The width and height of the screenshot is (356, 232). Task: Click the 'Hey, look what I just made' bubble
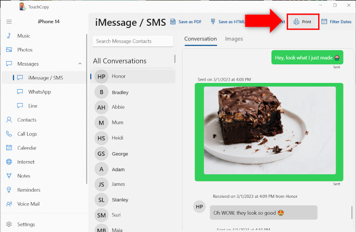click(x=307, y=58)
